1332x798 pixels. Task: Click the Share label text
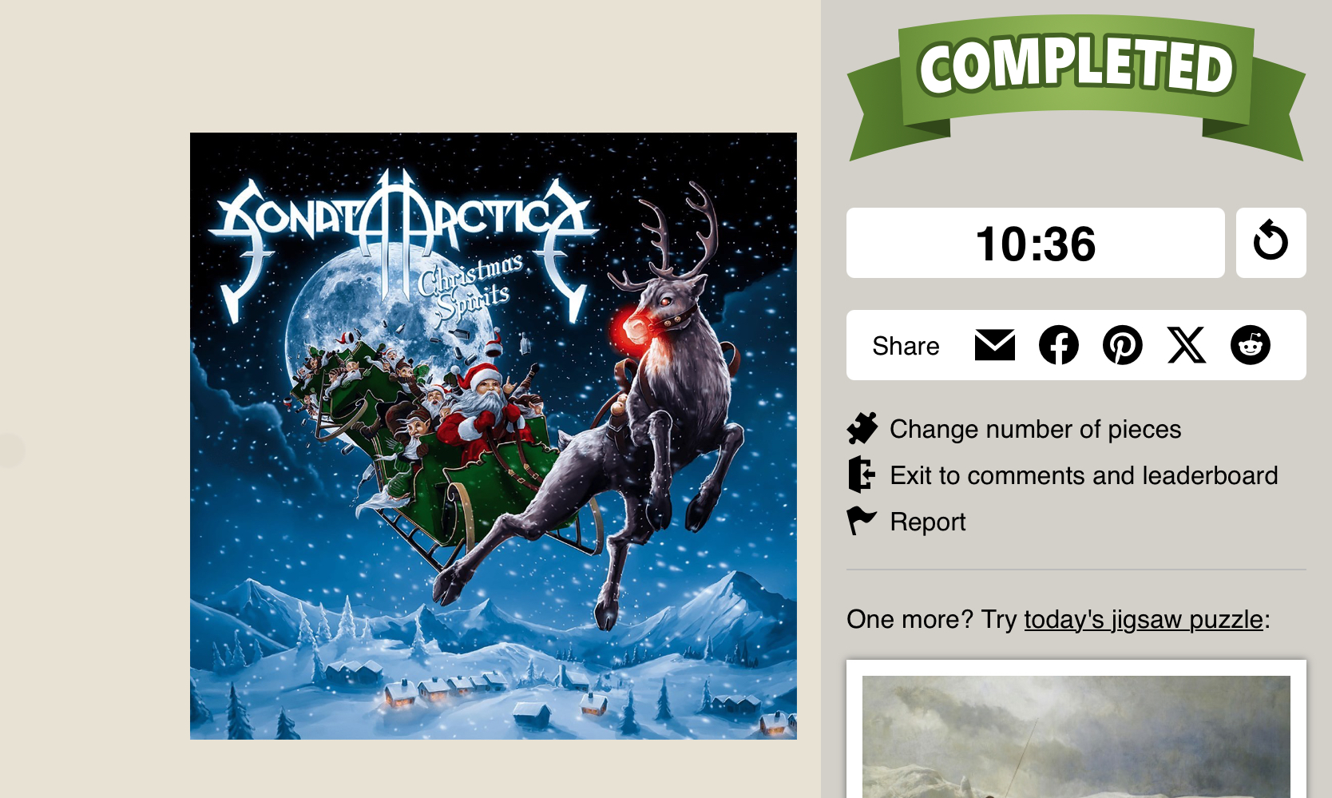pyautogui.click(x=906, y=346)
